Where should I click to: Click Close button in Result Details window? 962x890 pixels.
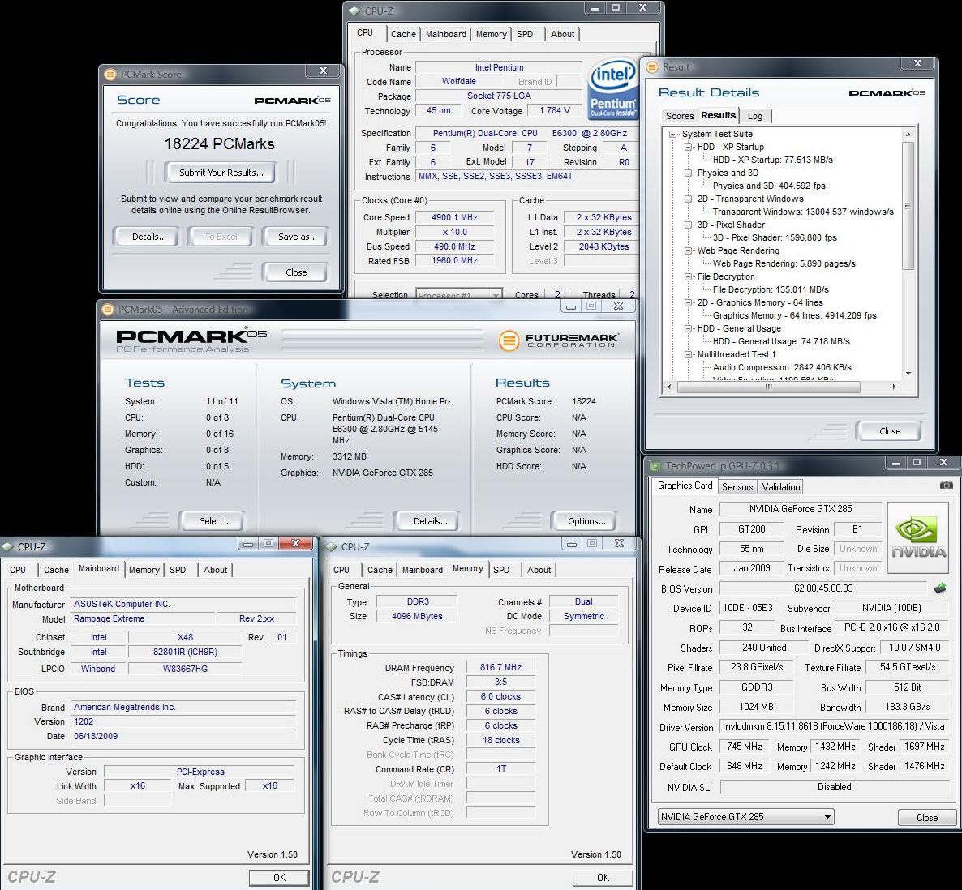(x=890, y=431)
